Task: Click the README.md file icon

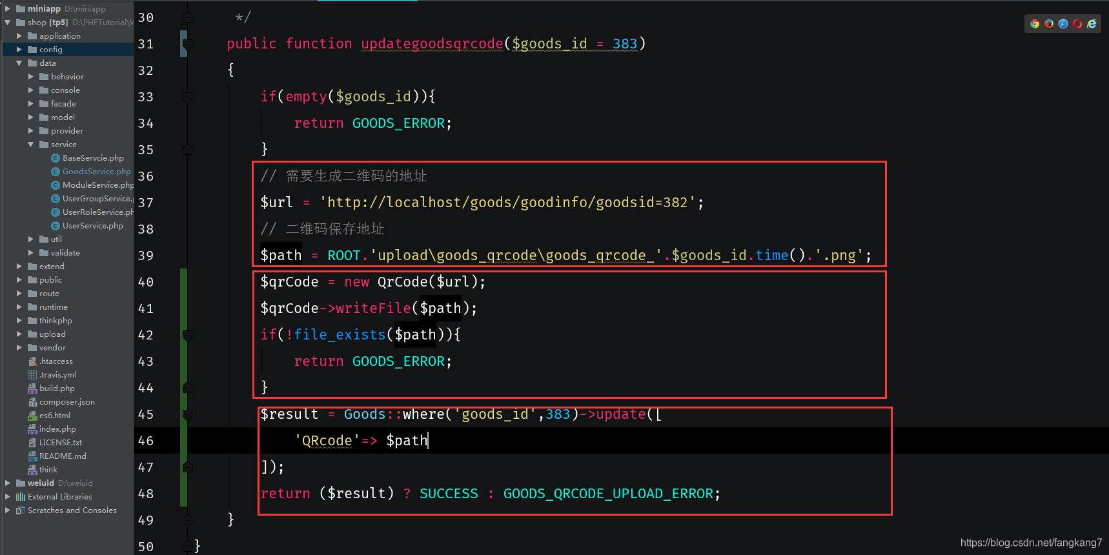Action: point(32,456)
